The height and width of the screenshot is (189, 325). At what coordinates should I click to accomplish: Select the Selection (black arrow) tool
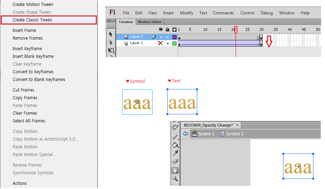pos(111,34)
